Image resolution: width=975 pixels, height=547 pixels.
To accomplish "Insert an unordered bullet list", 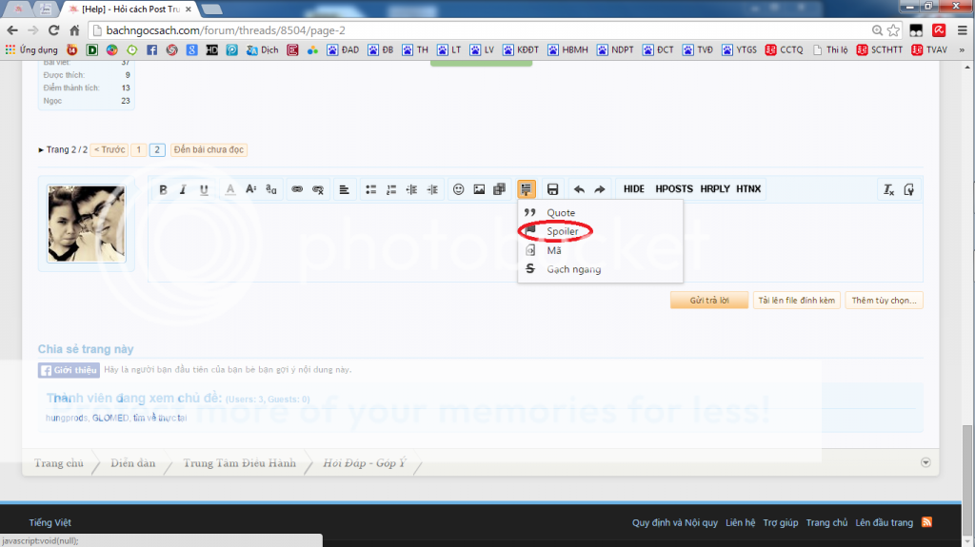I will coord(371,189).
